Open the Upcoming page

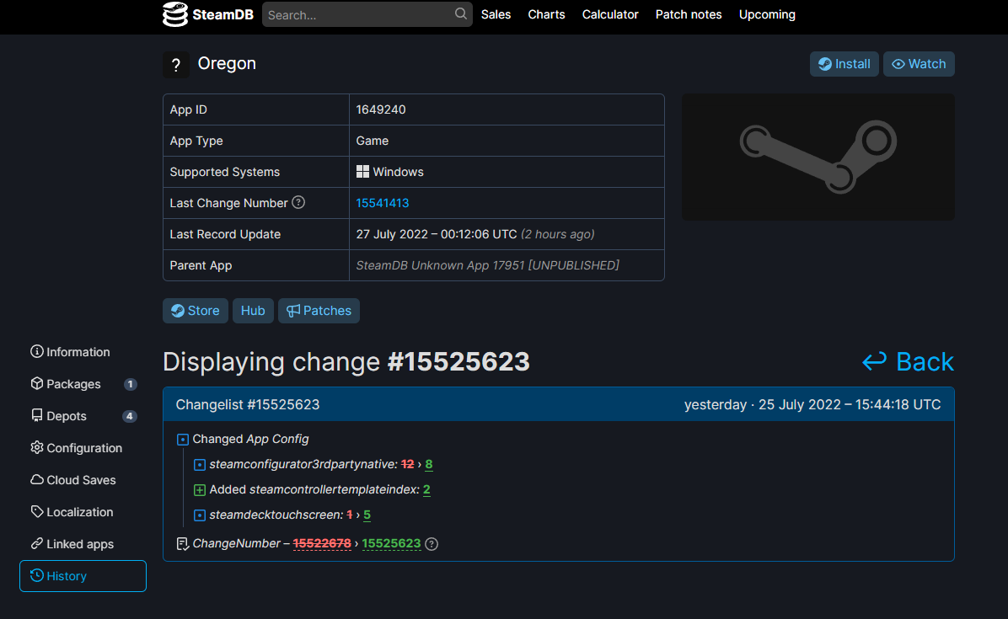click(767, 14)
